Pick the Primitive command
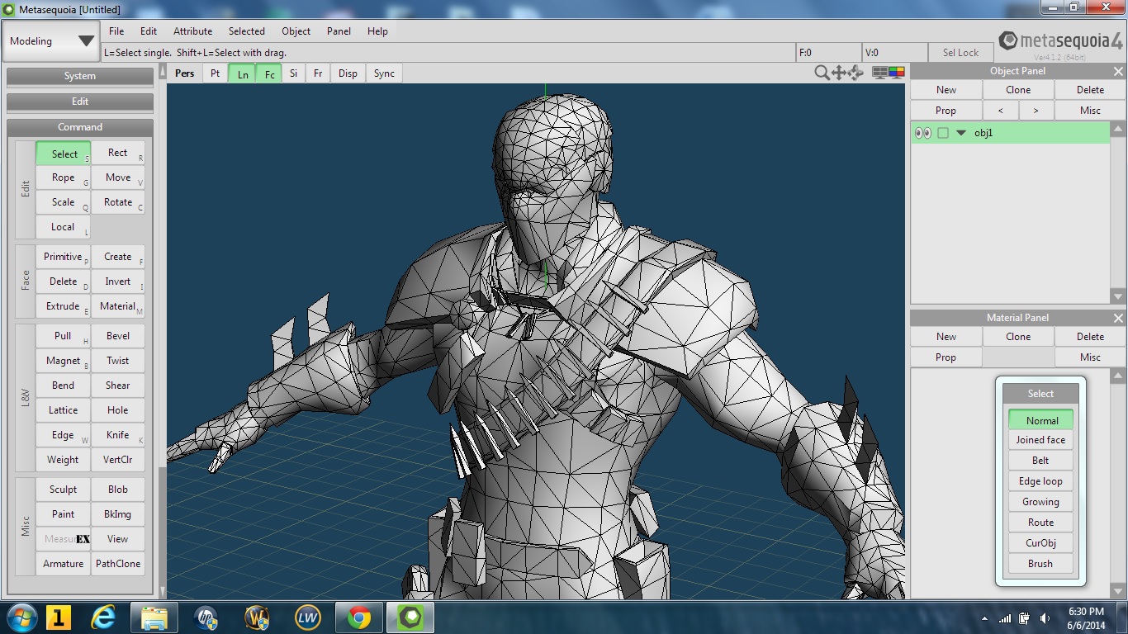The height and width of the screenshot is (634, 1128). 63,257
